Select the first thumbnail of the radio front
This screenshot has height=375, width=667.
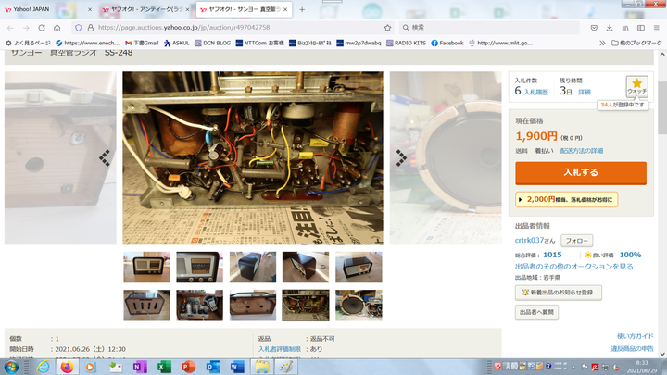tap(146, 267)
